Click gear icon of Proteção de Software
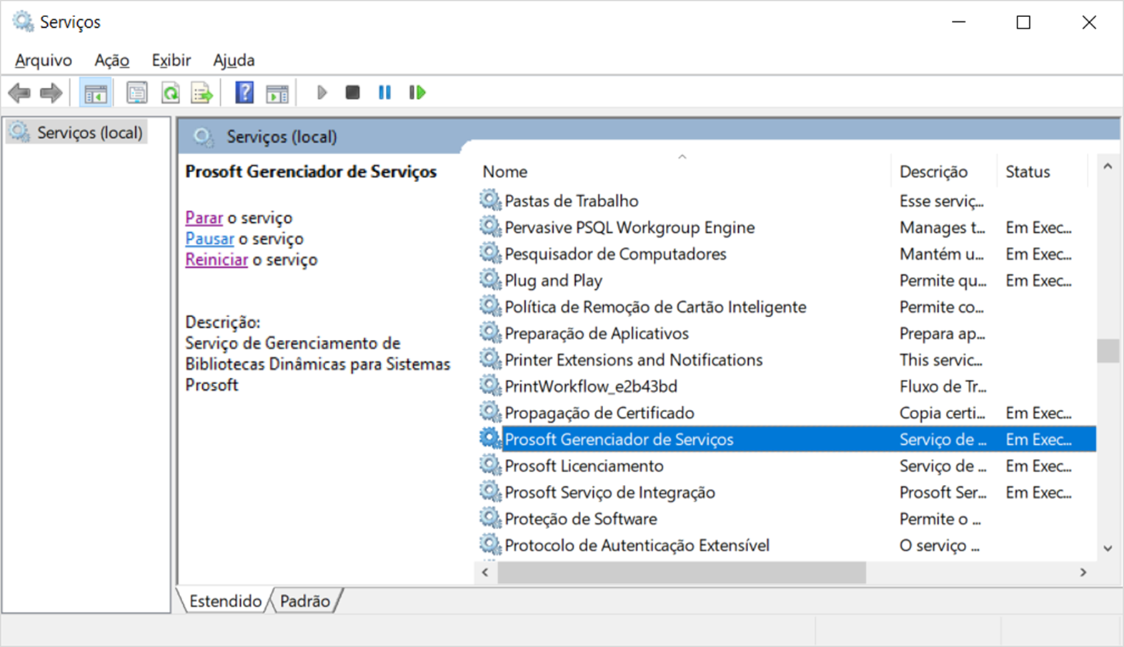The height and width of the screenshot is (647, 1124). point(490,518)
